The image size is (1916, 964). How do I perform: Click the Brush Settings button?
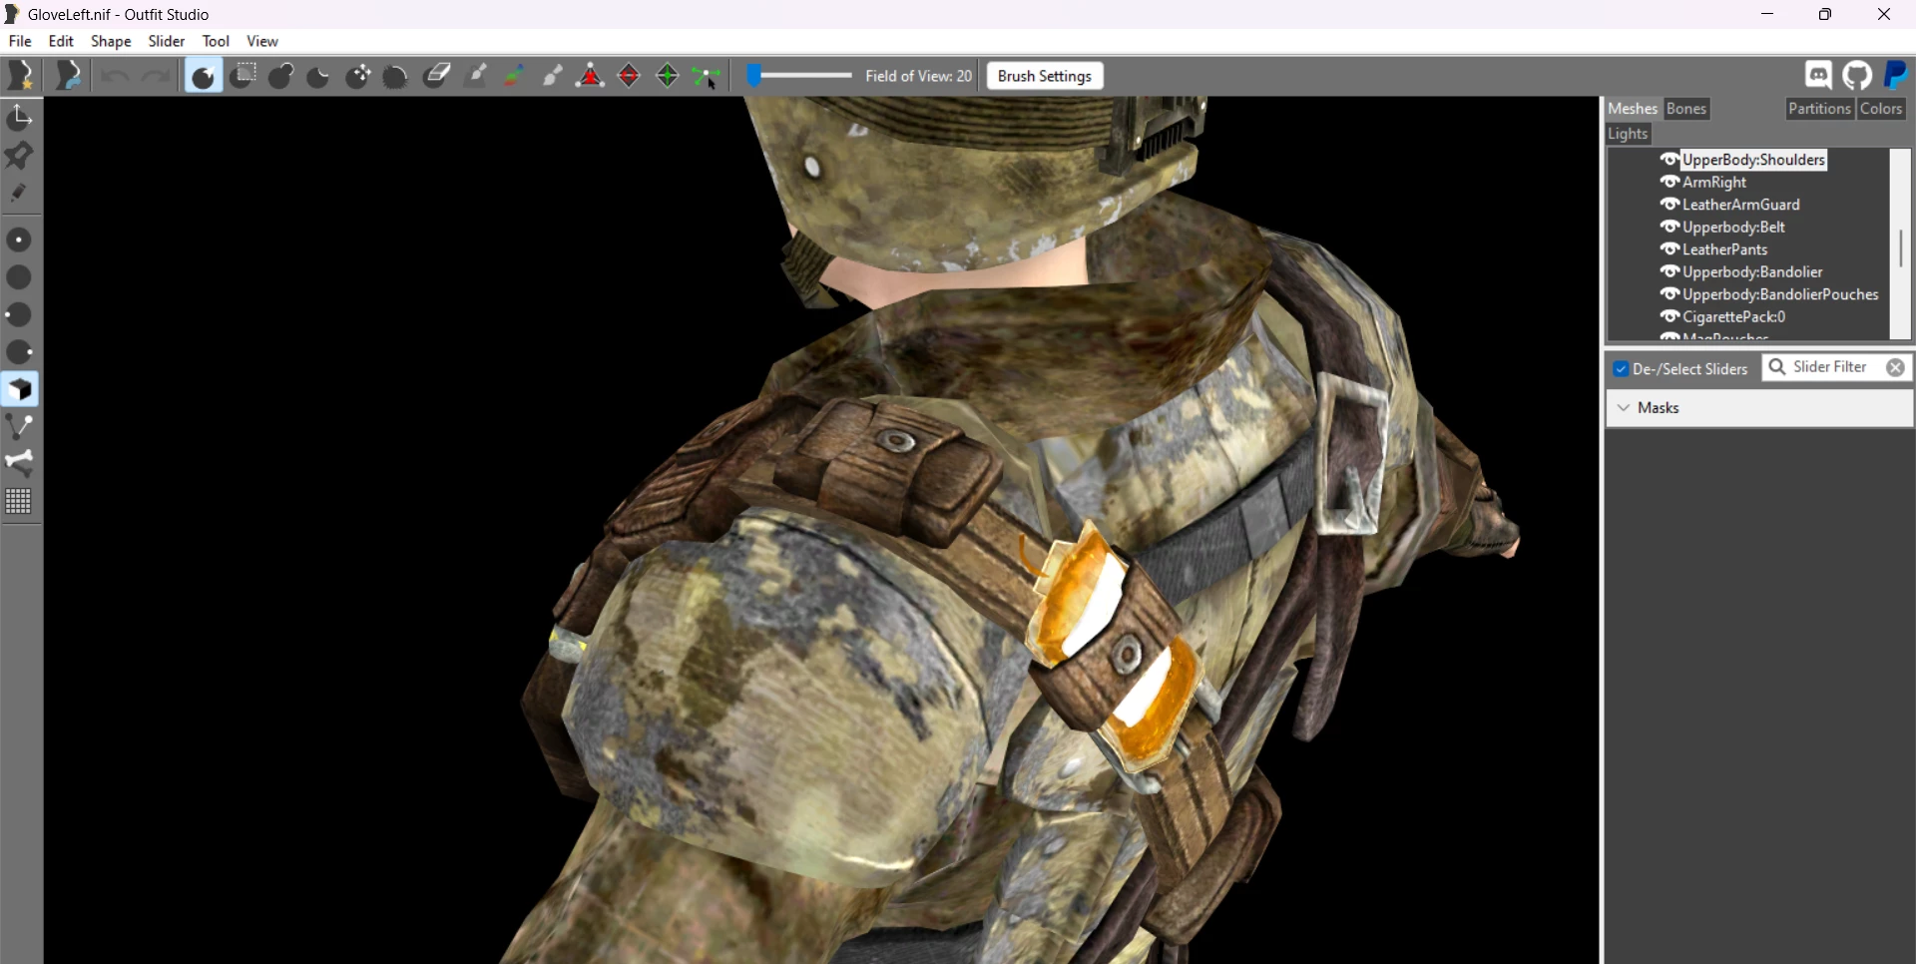click(x=1045, y=76)
